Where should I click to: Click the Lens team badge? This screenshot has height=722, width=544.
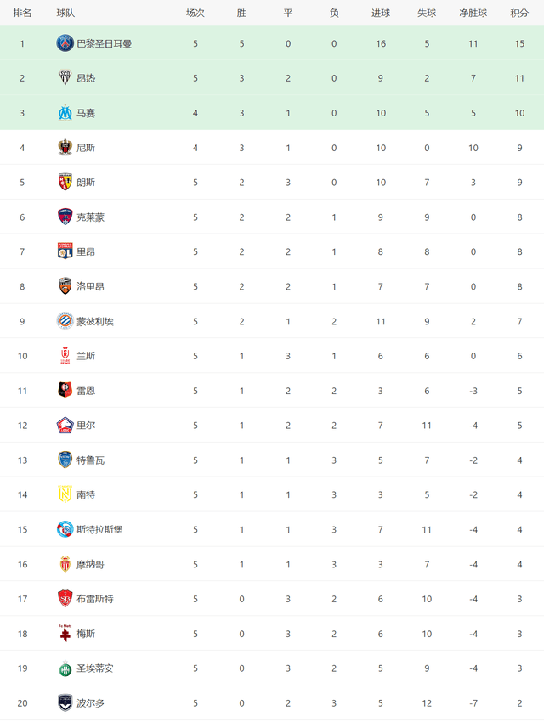pos(65,183)
